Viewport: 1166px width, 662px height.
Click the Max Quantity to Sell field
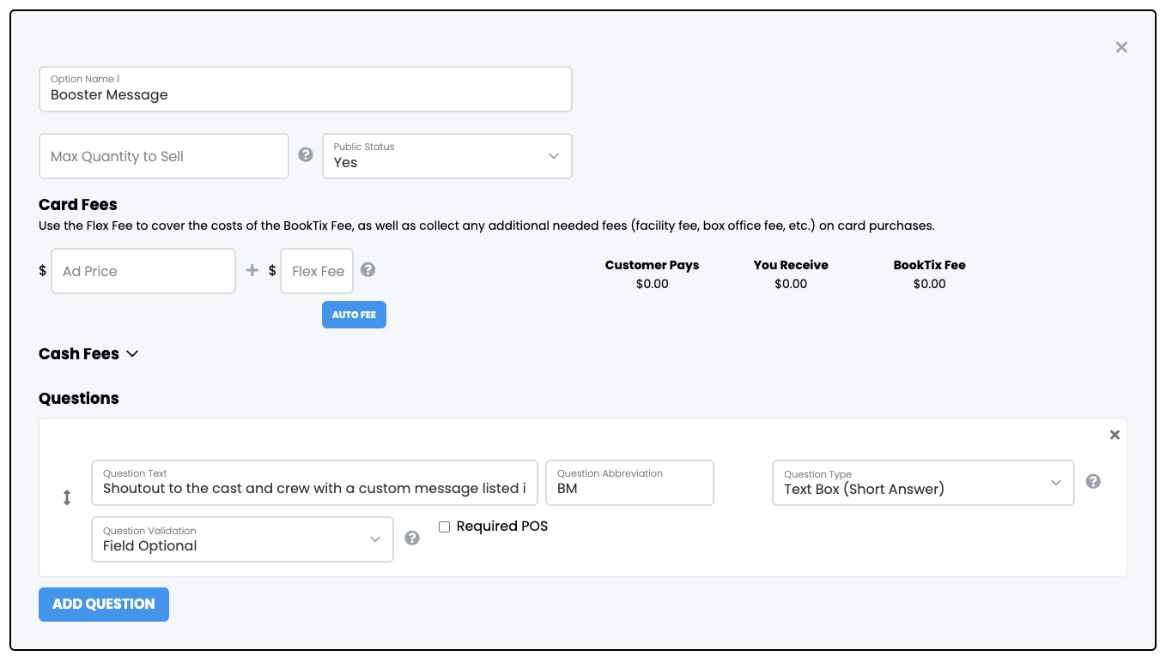(x=163, y=156)
